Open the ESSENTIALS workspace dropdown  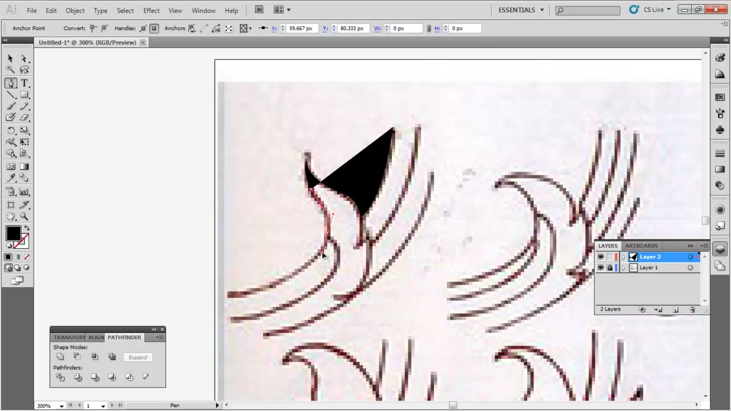point(521,10)
